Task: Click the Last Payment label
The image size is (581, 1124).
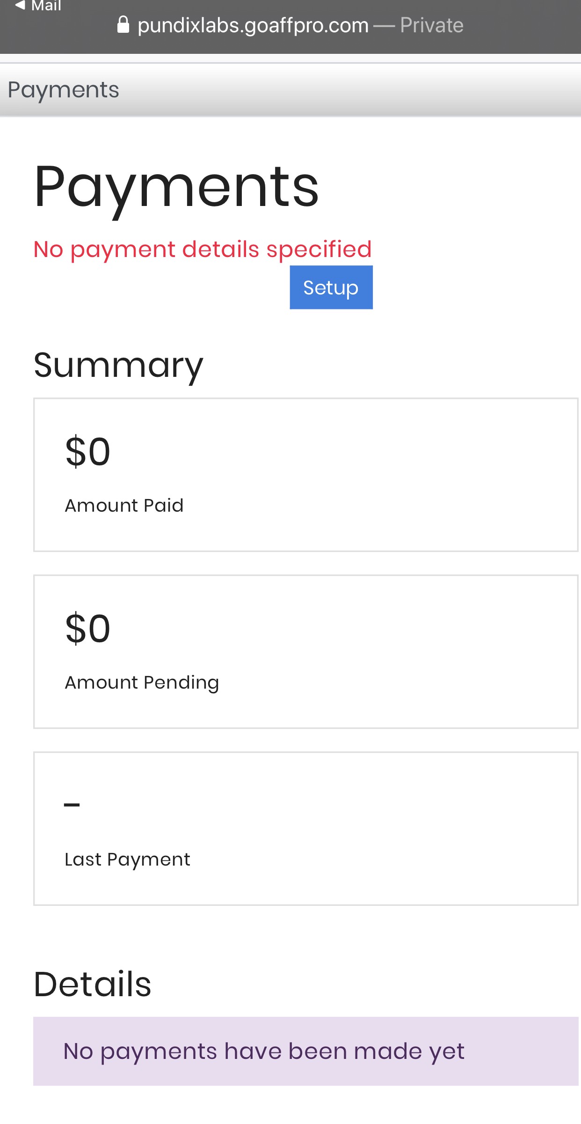Action: click(127, 860)
